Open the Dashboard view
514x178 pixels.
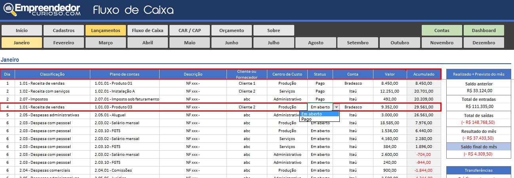click(x=484, y=30)
